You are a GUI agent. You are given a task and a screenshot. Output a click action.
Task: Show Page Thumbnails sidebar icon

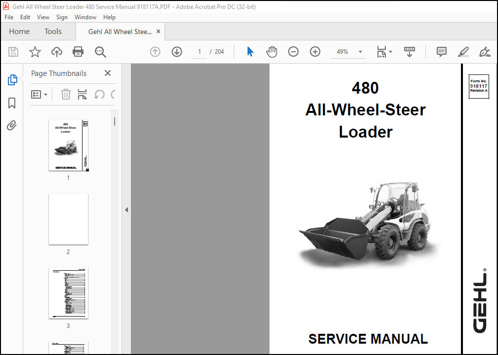(x=12, y=80)
